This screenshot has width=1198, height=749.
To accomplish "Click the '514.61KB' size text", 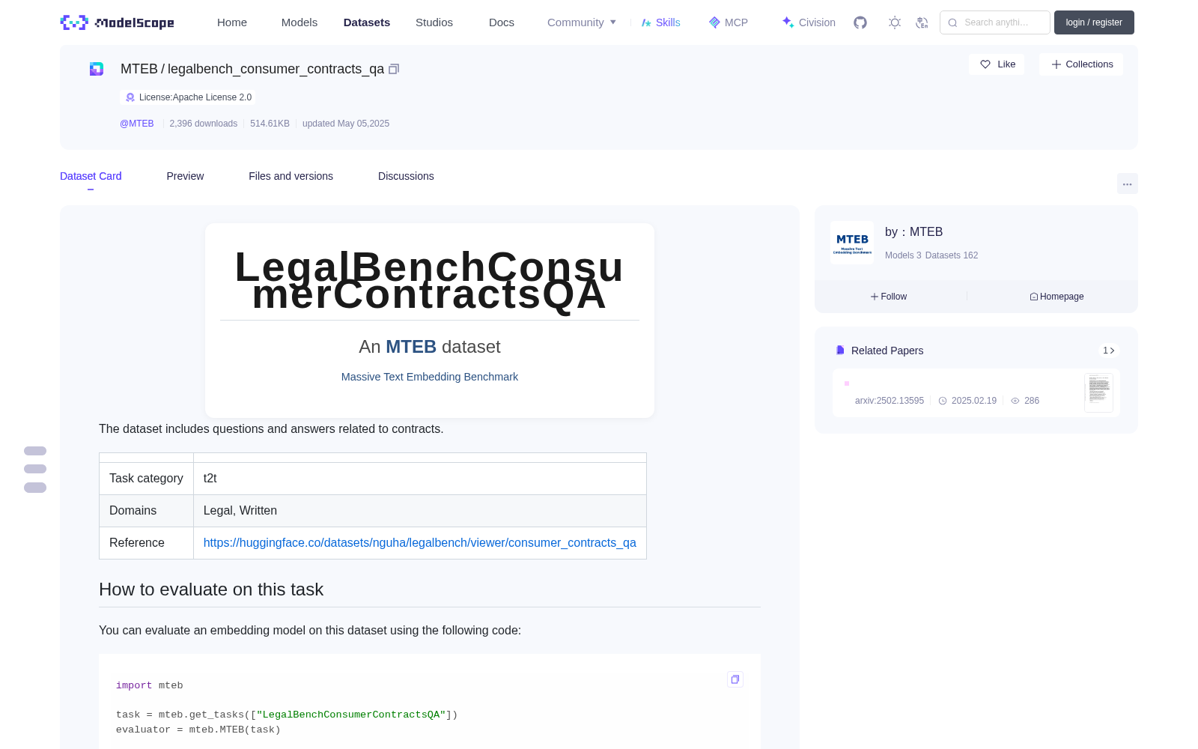I will (x=270, y=124).
